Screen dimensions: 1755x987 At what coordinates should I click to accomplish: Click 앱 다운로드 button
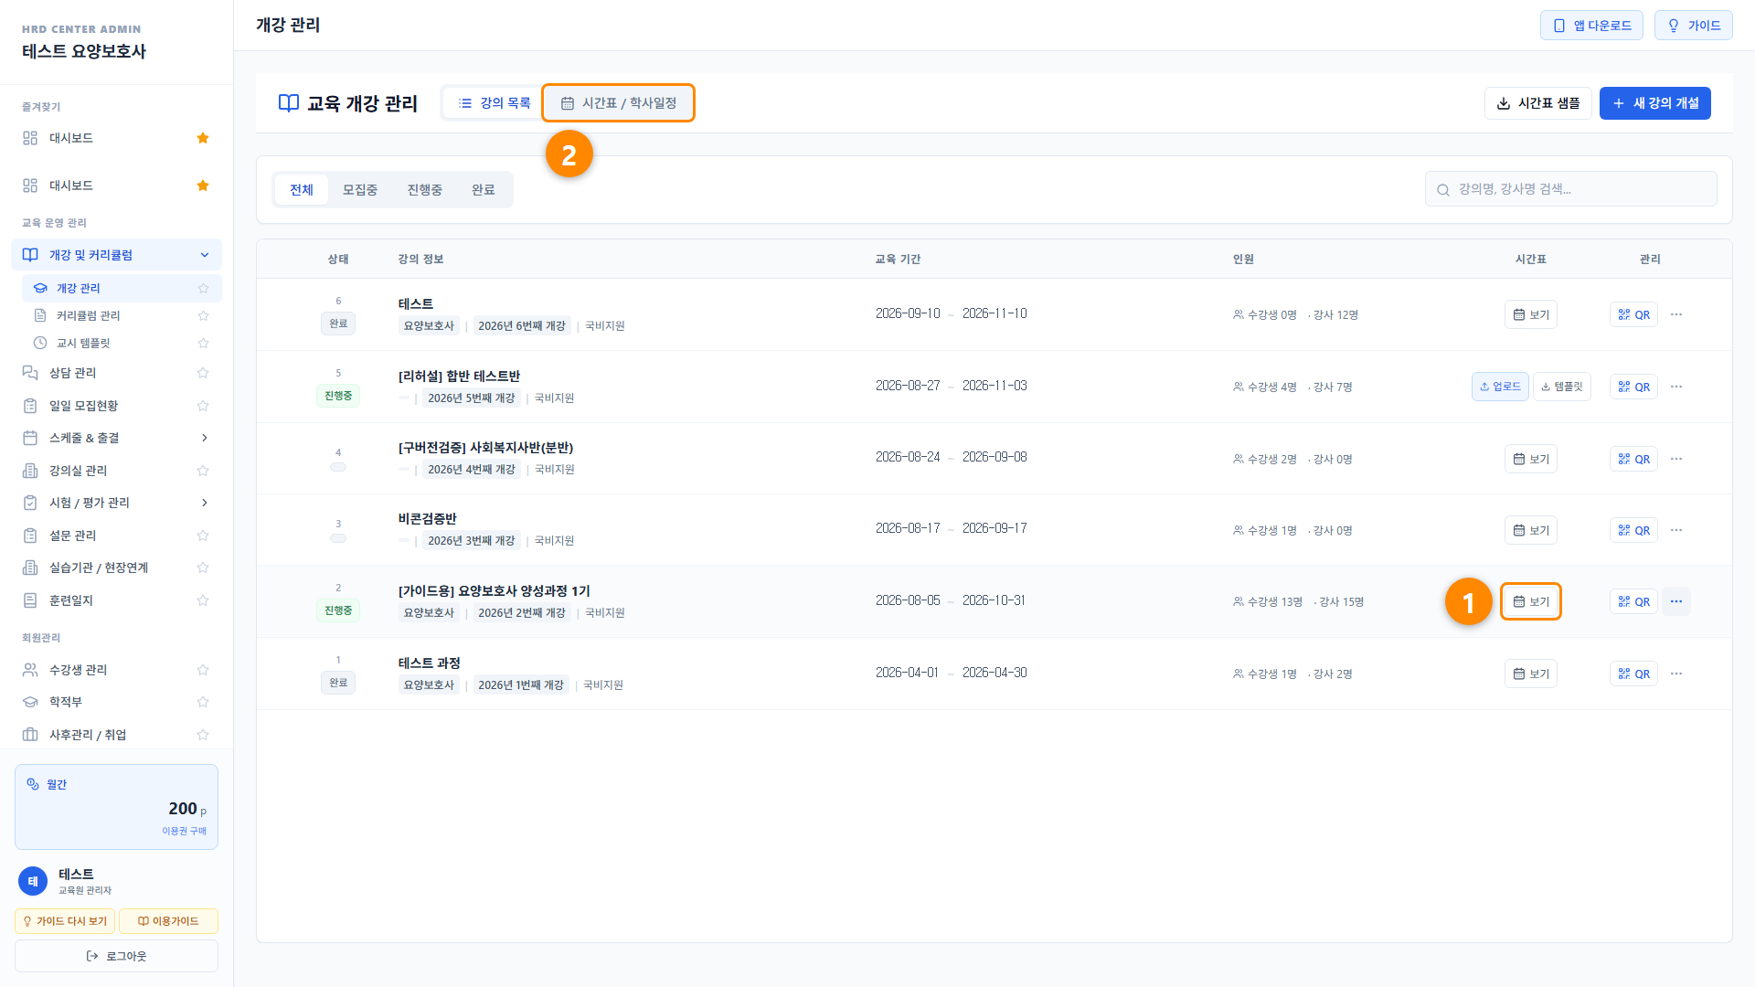pyautogui.click(x=1591, y=26)
